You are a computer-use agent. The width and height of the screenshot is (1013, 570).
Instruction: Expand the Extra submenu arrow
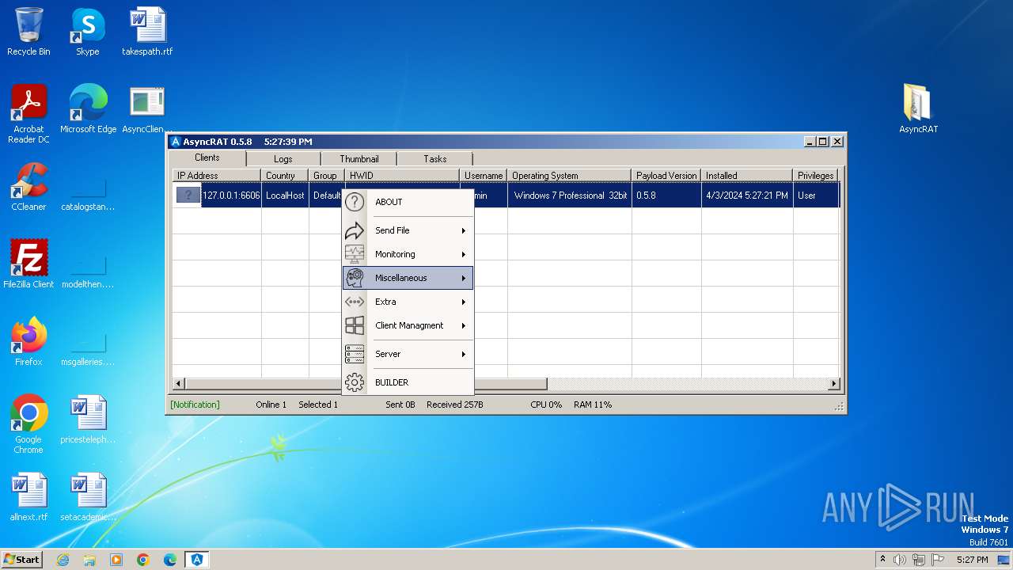(x=464, y=302)
